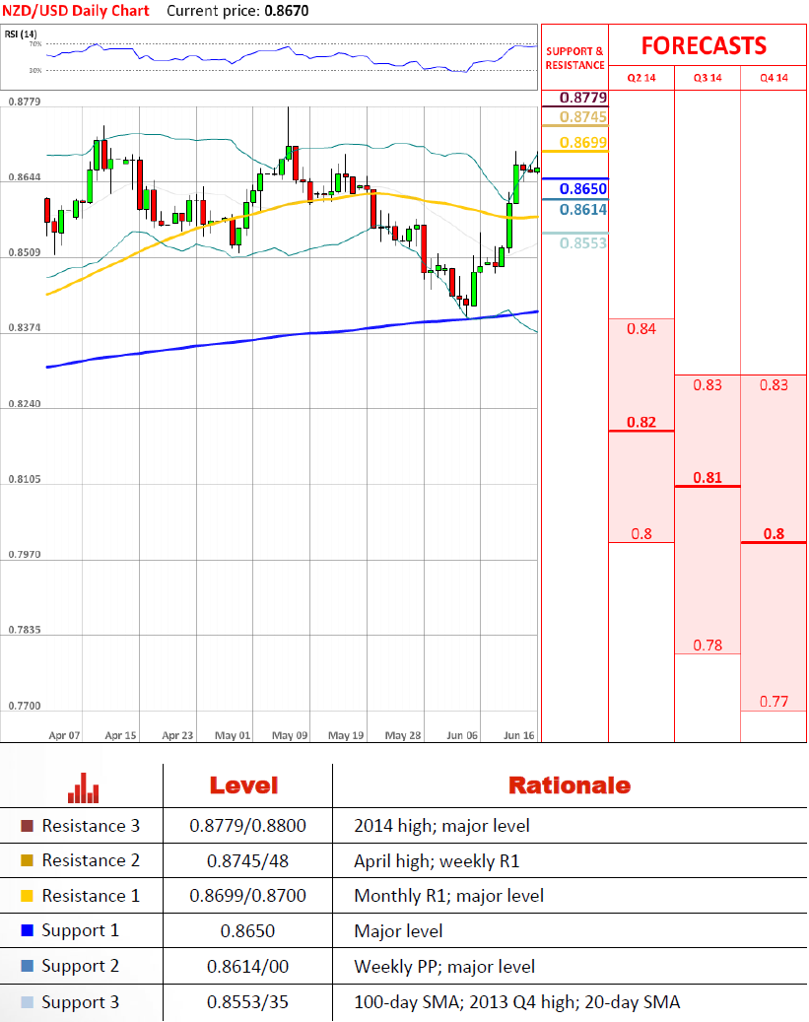Click the 0.7700 price axis label

(x=24, y=706)
